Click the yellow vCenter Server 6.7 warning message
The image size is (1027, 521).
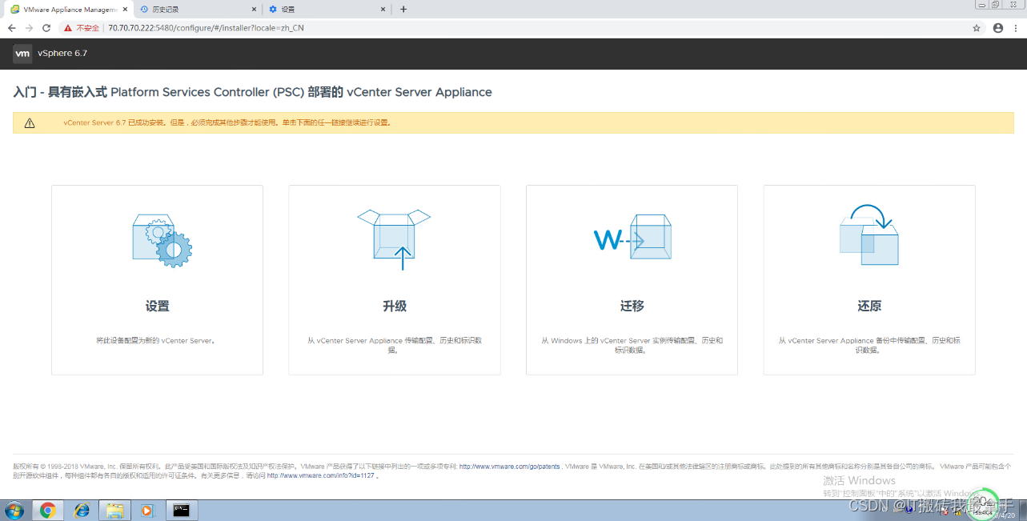227,123
